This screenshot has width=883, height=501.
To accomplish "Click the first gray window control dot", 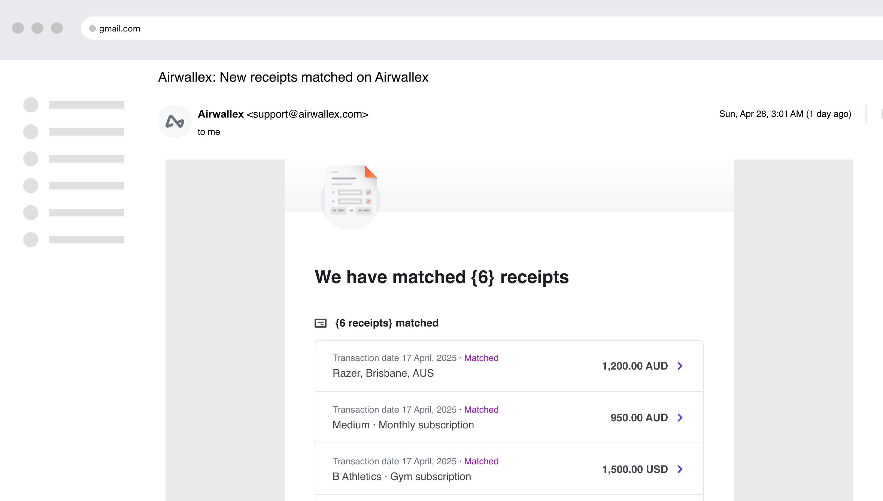I will coord(18,28).
